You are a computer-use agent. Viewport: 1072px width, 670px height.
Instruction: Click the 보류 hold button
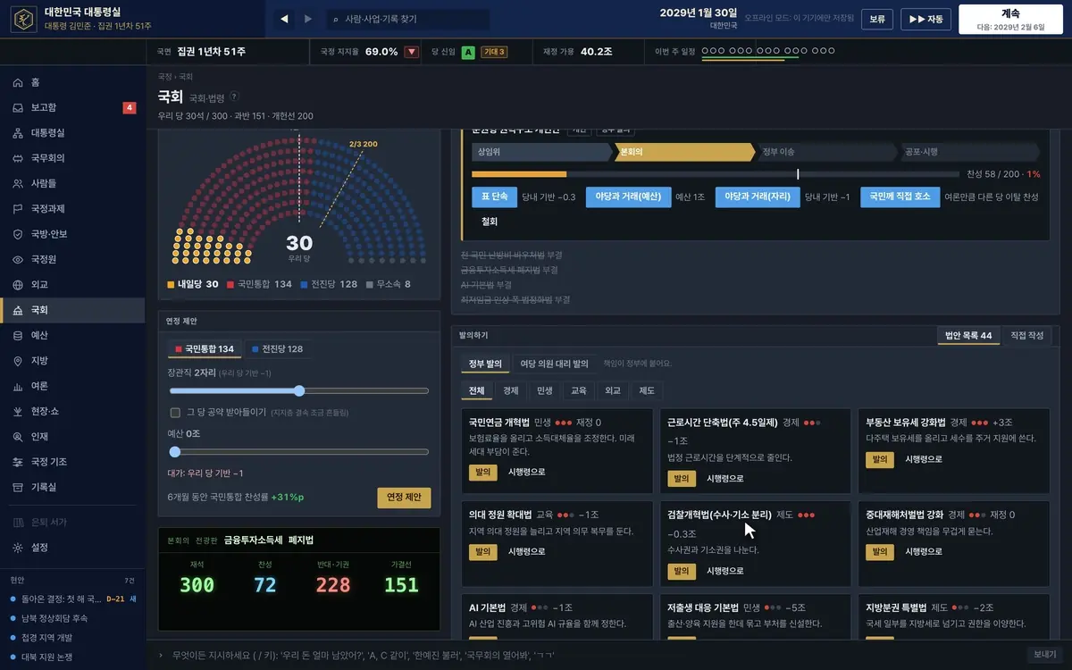pos(877,19)
